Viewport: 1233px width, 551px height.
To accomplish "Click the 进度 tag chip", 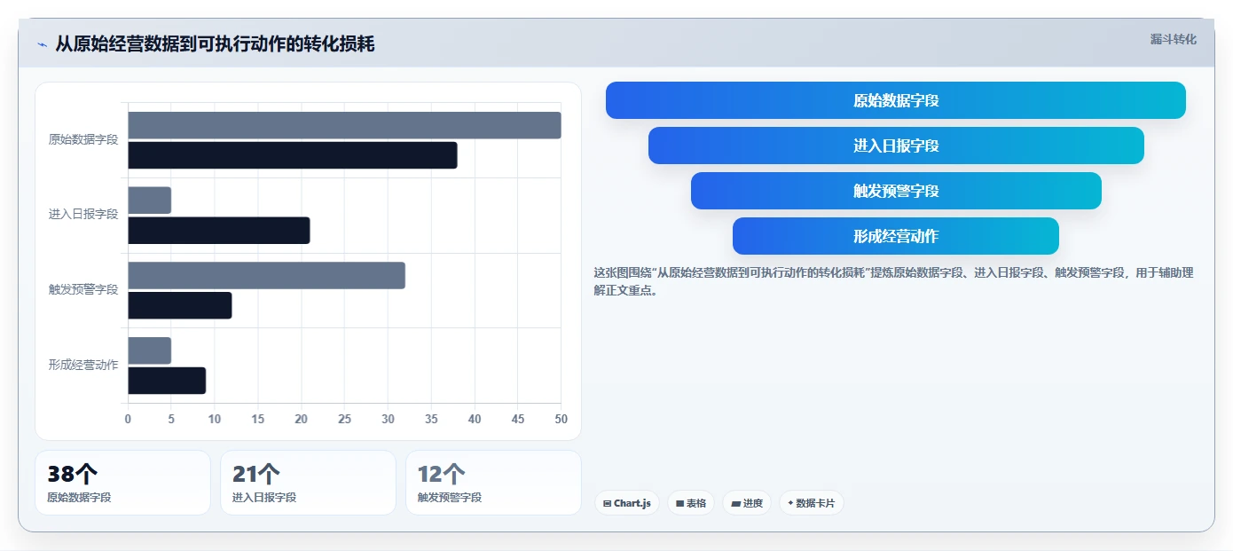I will point(747,503).
